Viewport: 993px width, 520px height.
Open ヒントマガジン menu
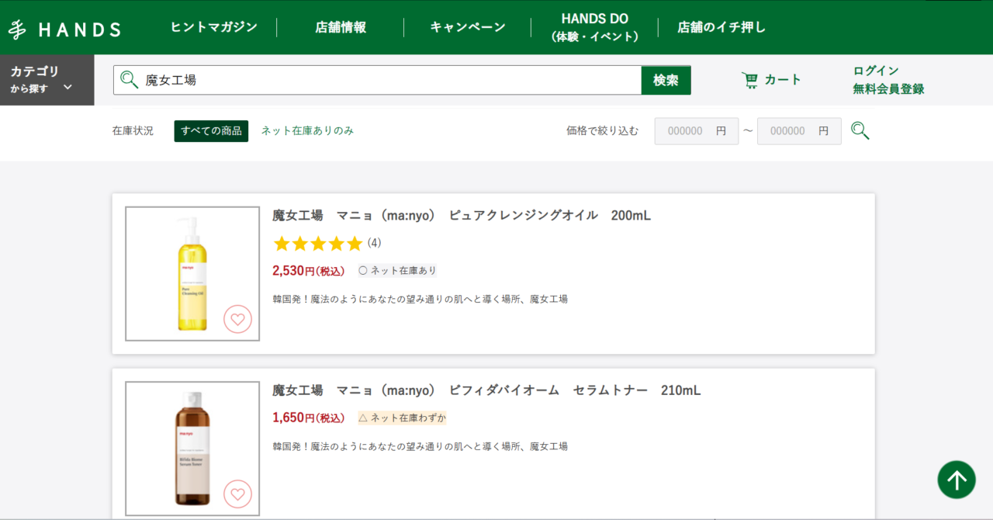click(213, 27)
